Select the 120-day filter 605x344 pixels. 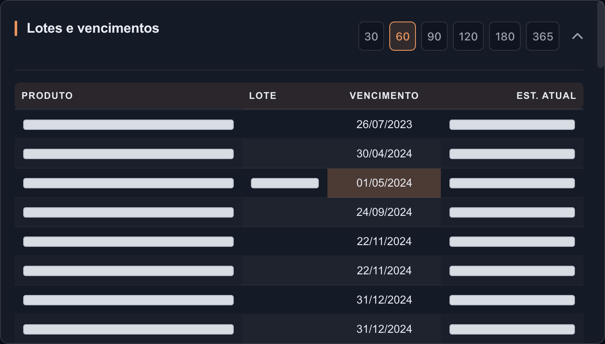click(468, 36)
